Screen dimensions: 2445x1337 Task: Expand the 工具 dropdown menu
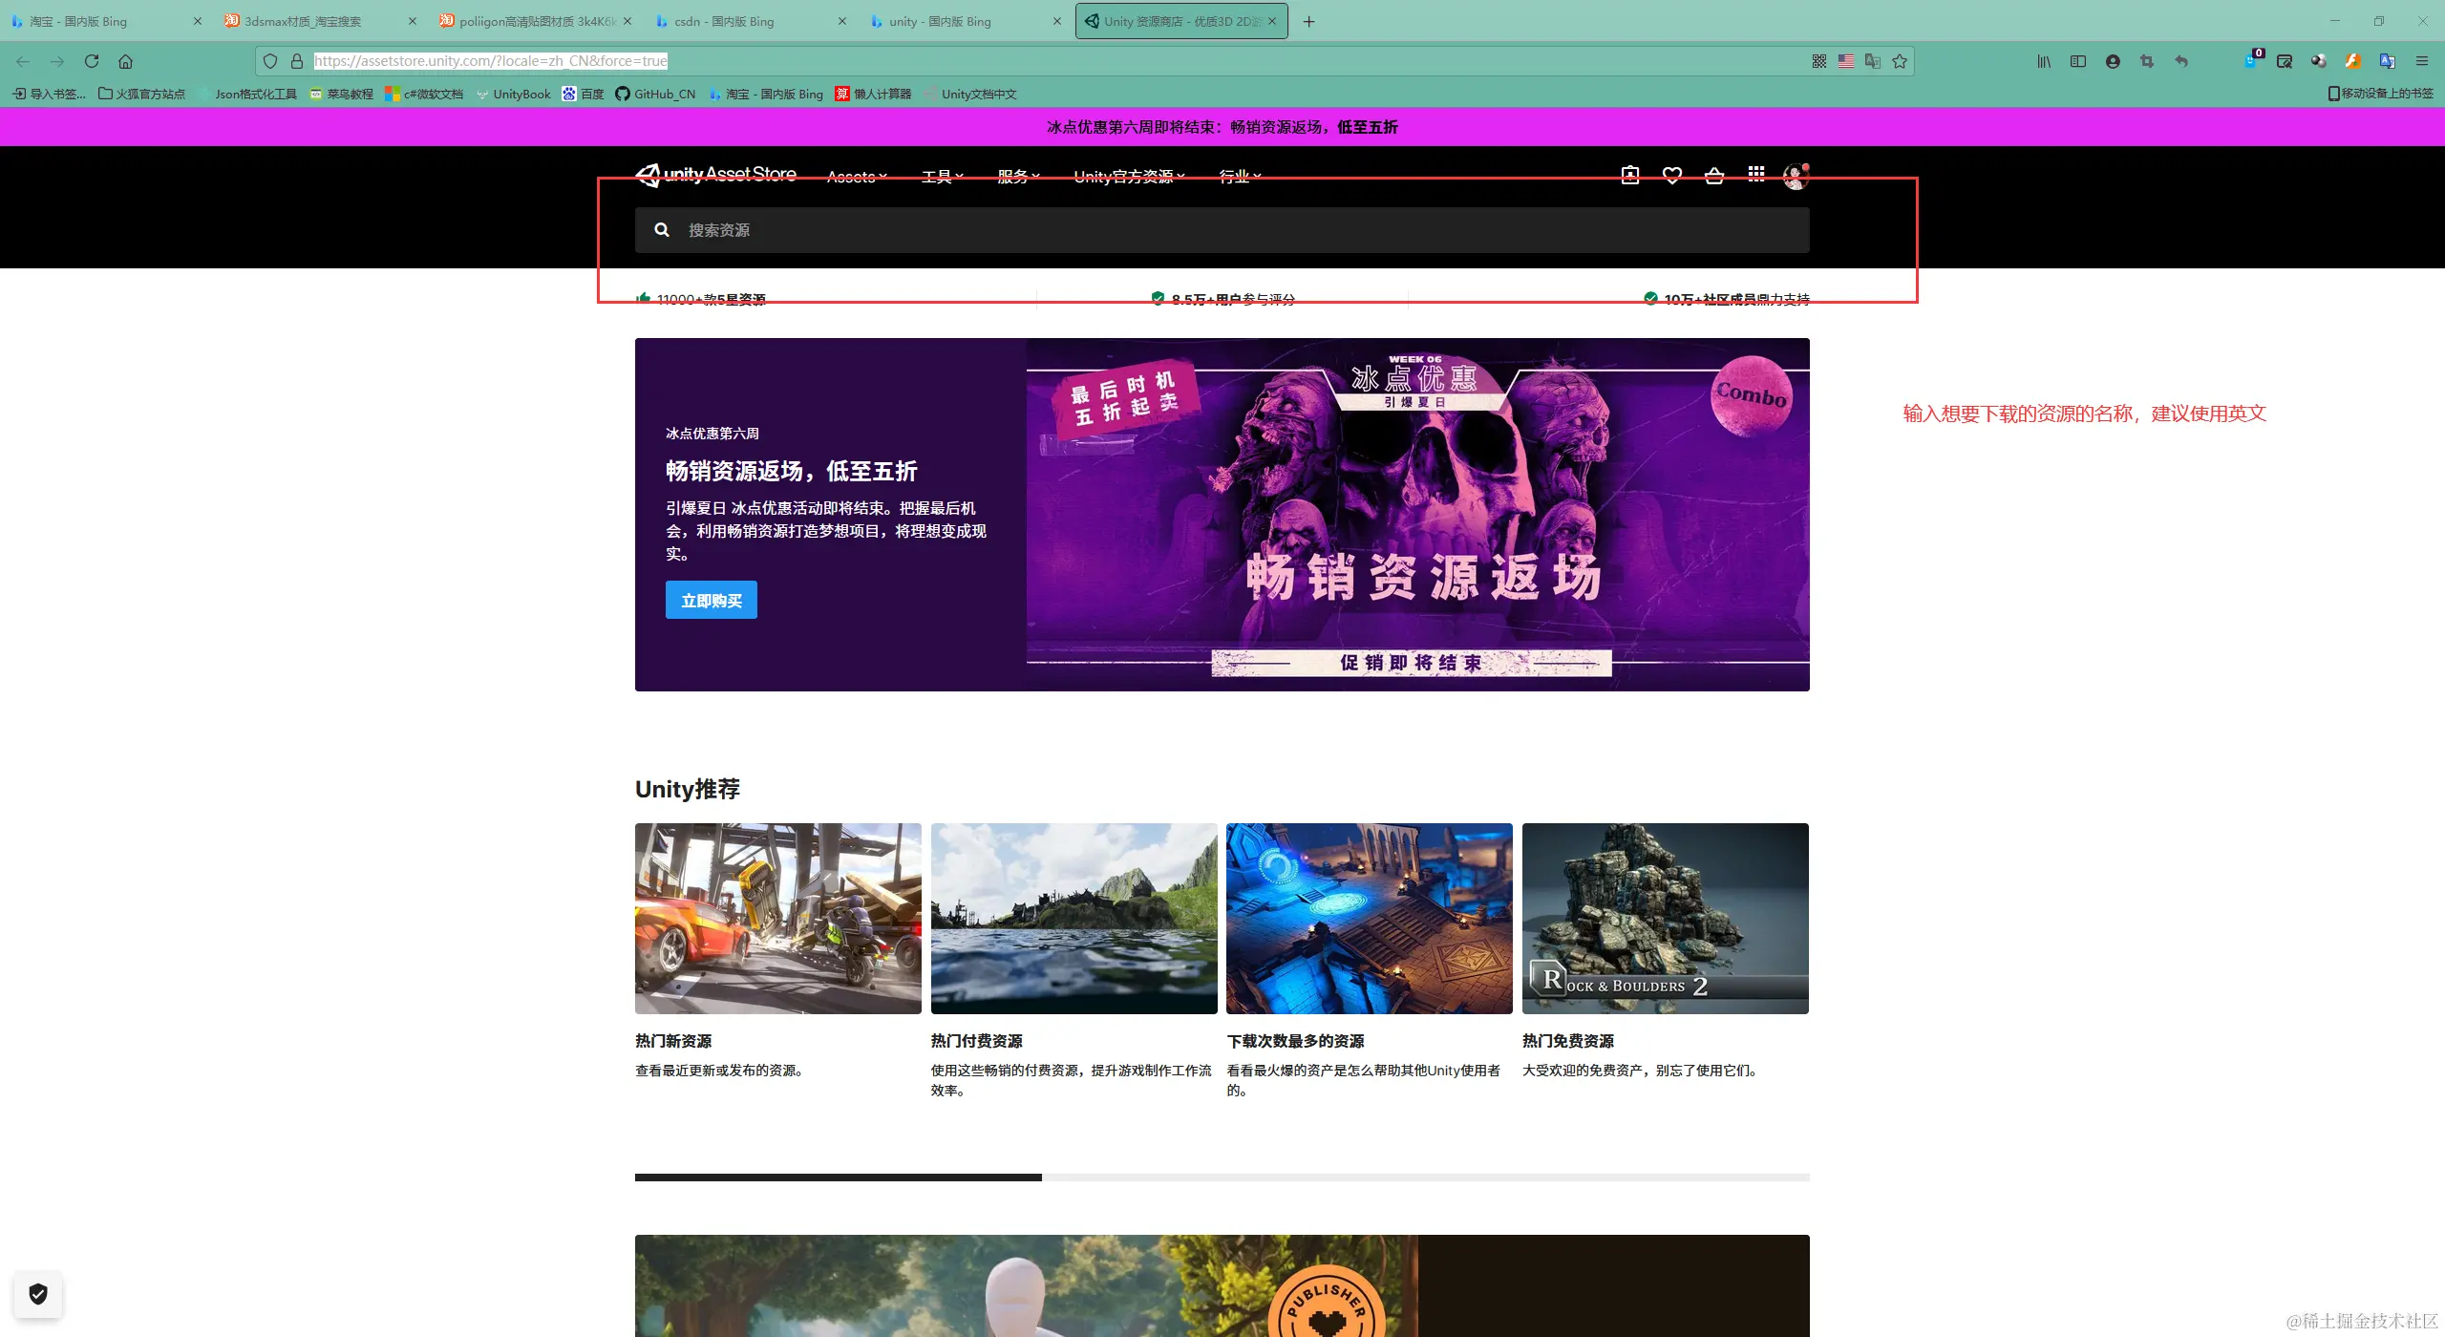click(x=942, y=177)
